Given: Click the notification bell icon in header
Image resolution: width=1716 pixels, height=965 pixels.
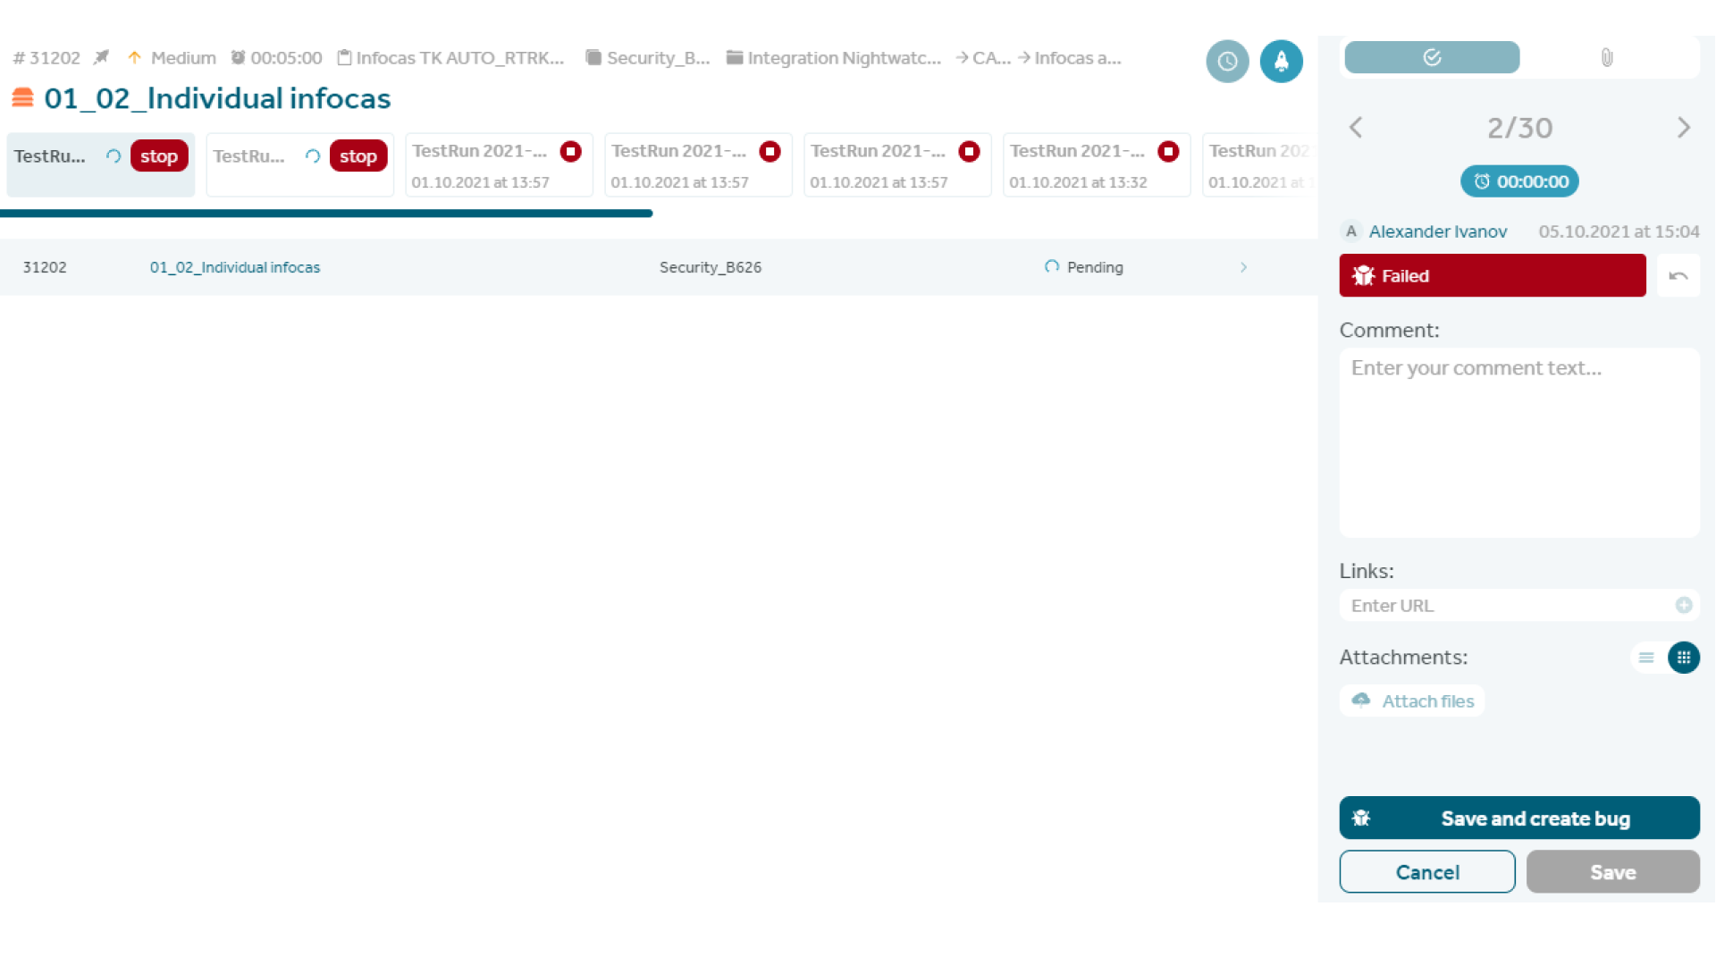Looking at the screenshot, I should point(1281,62).
